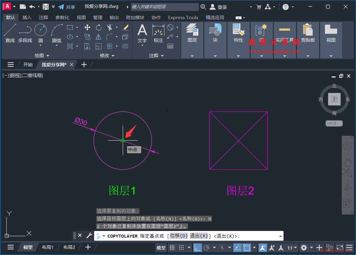Click the Erase tool icon
Image resolution: width=356 pixels, height=255 pixels.
point(125,27)
